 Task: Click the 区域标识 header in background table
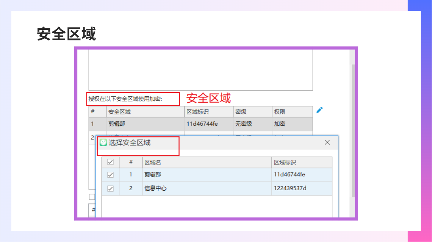[x=209, y=112]
